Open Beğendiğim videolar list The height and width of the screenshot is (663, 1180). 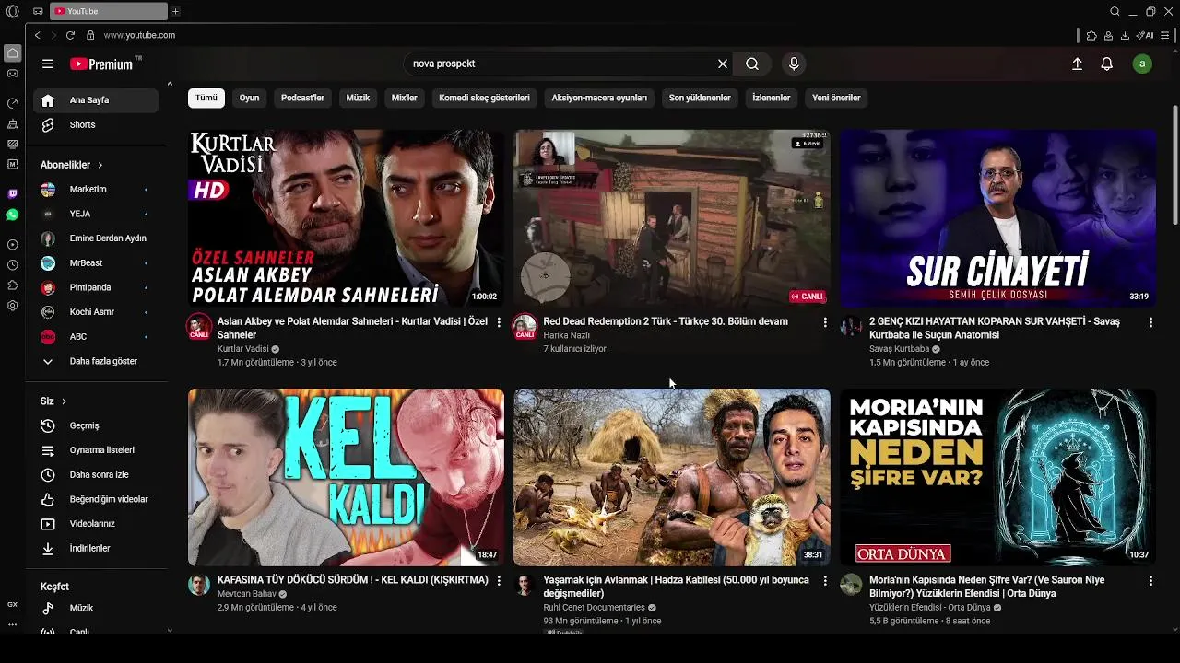tap(96, 499)
